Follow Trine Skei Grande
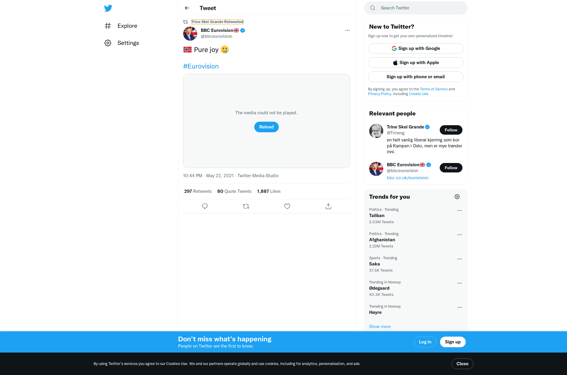 pos(451,130)
